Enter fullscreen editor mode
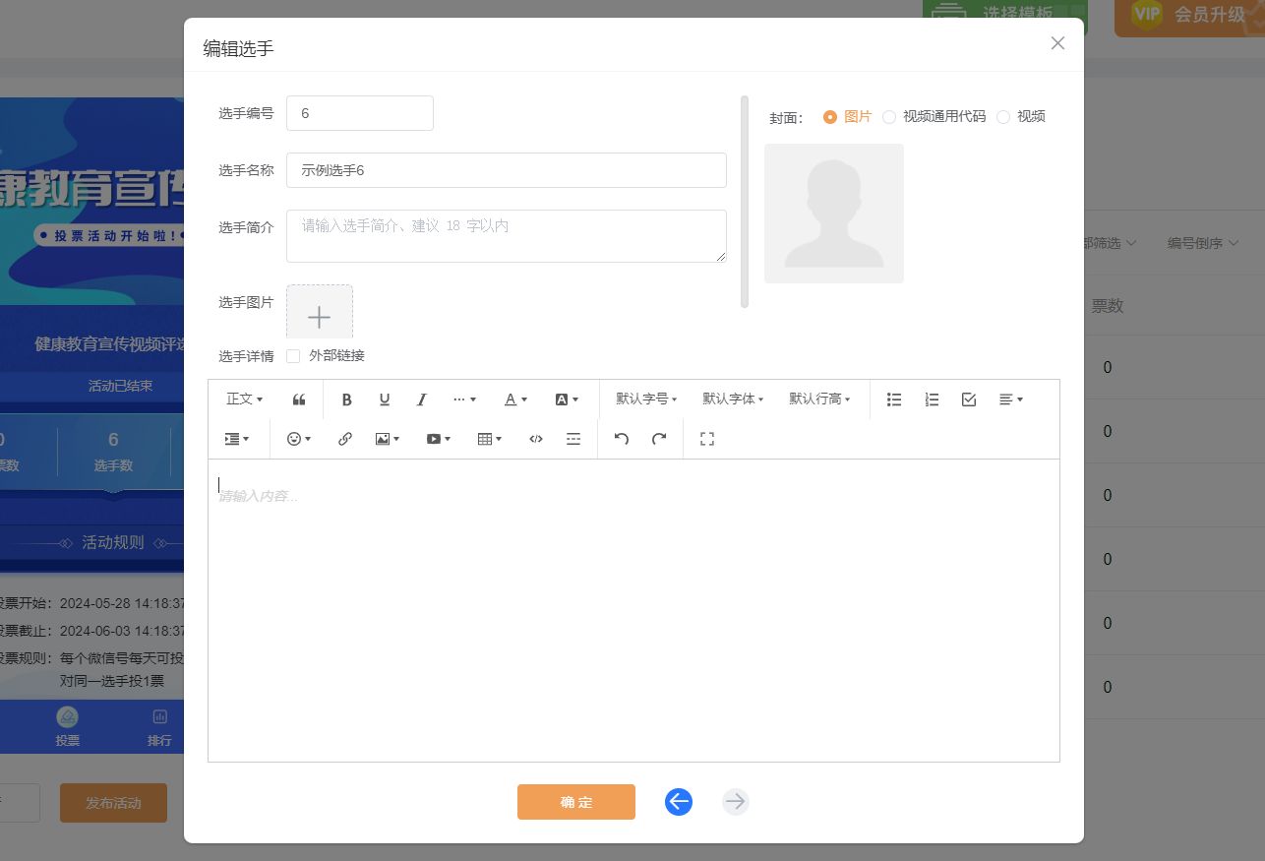Viewport: 1265px width, 861px height. pos(706,439)
